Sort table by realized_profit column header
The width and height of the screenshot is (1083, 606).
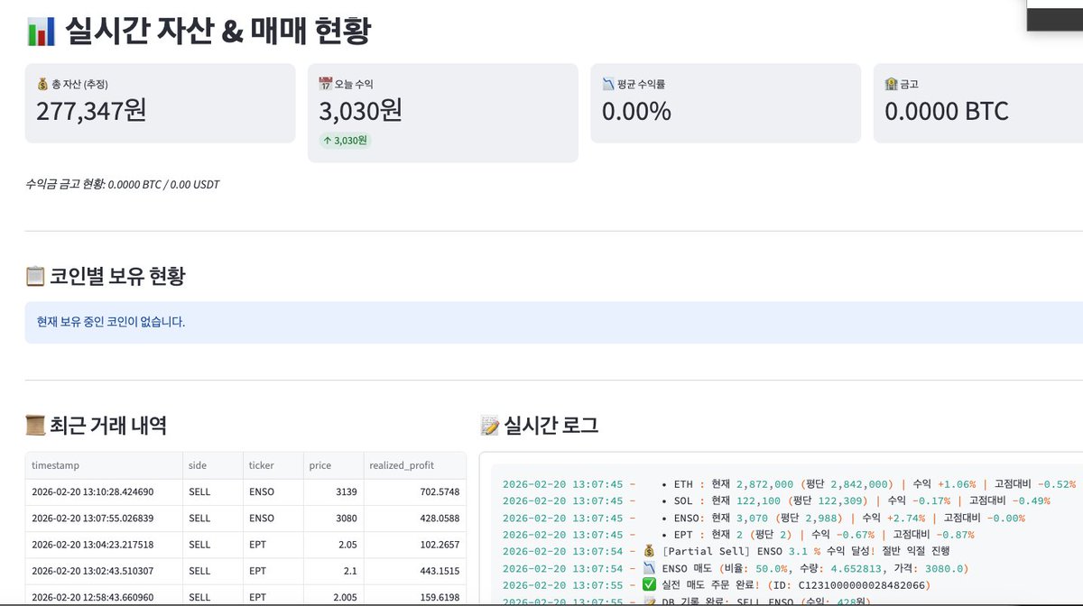click(414, 465)
